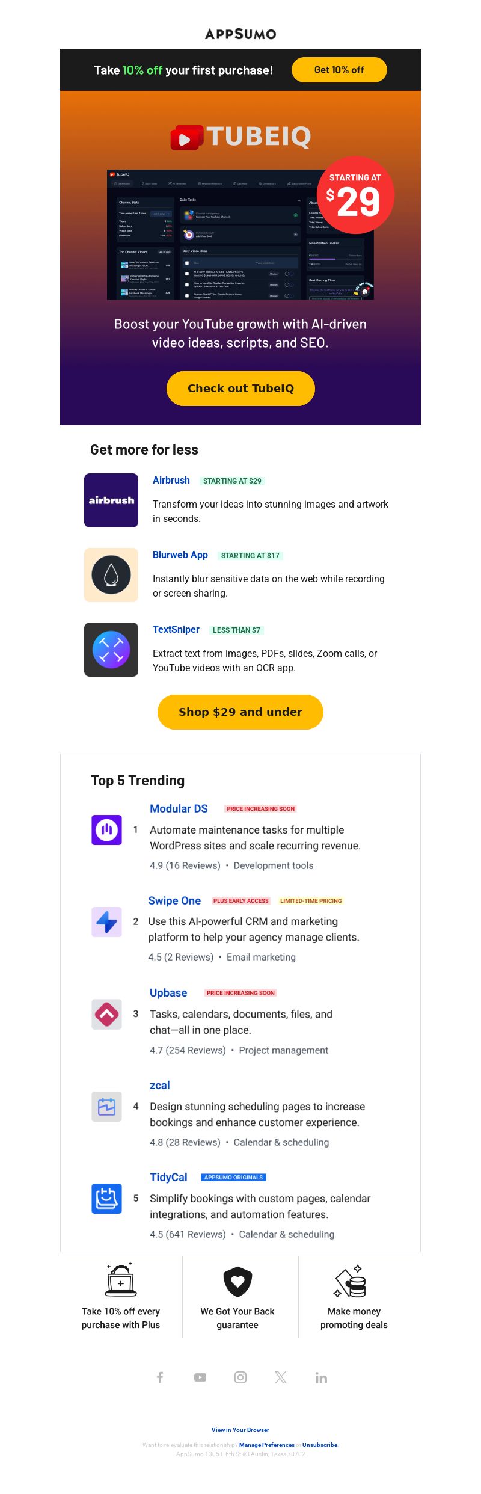Click the Instagram footer icon
The width and height of the screenshot is (481, 1494).
[x=240, y=1377]
